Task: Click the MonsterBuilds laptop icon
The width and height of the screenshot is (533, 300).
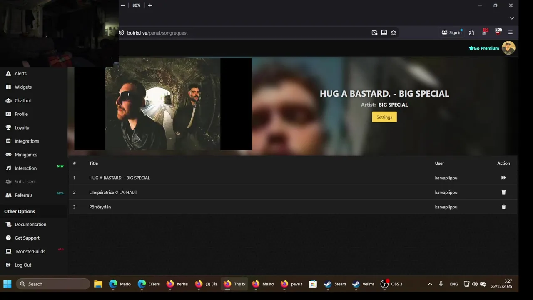Action: (x=8, y=251)
